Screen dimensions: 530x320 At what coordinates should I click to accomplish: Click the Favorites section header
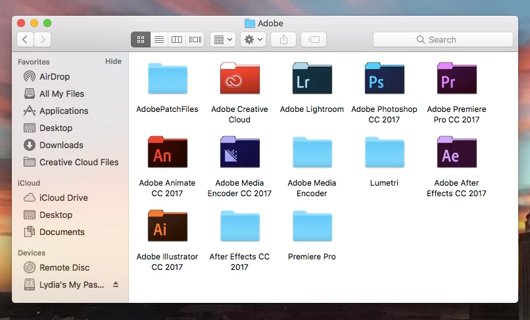click(x=34, y=62)
